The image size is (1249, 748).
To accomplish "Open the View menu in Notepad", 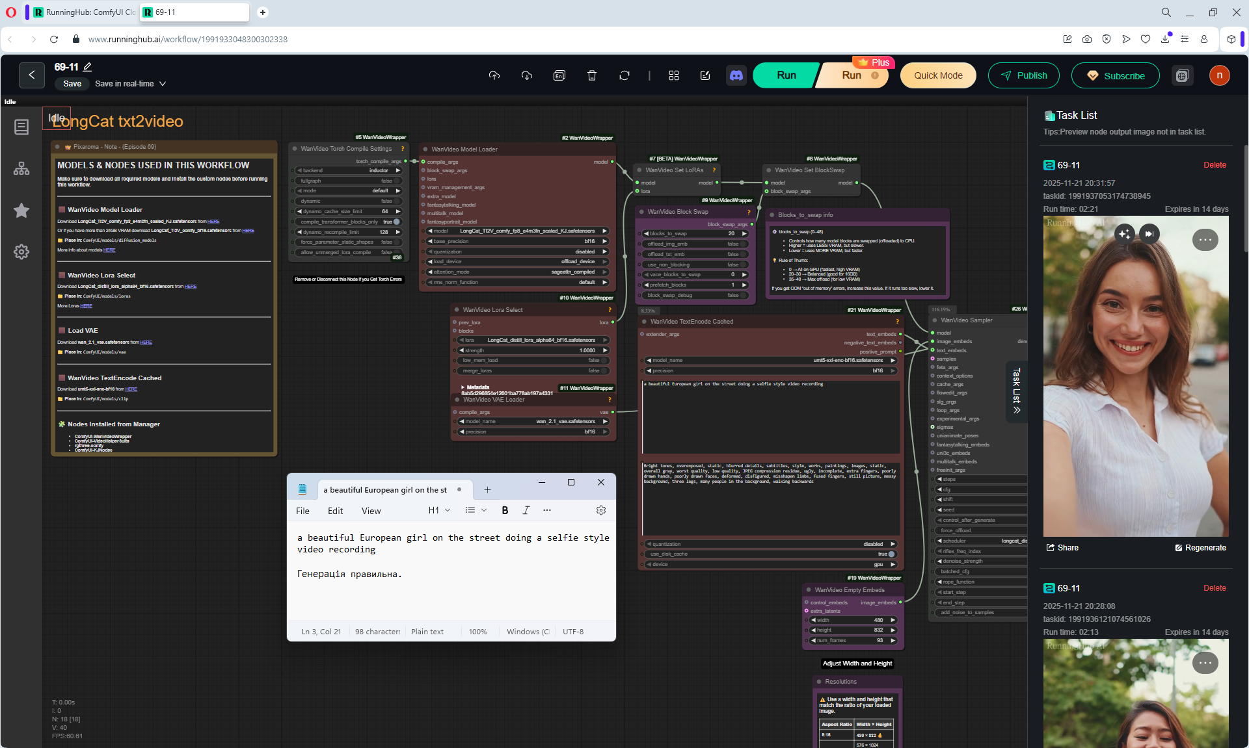I will 371,511.
